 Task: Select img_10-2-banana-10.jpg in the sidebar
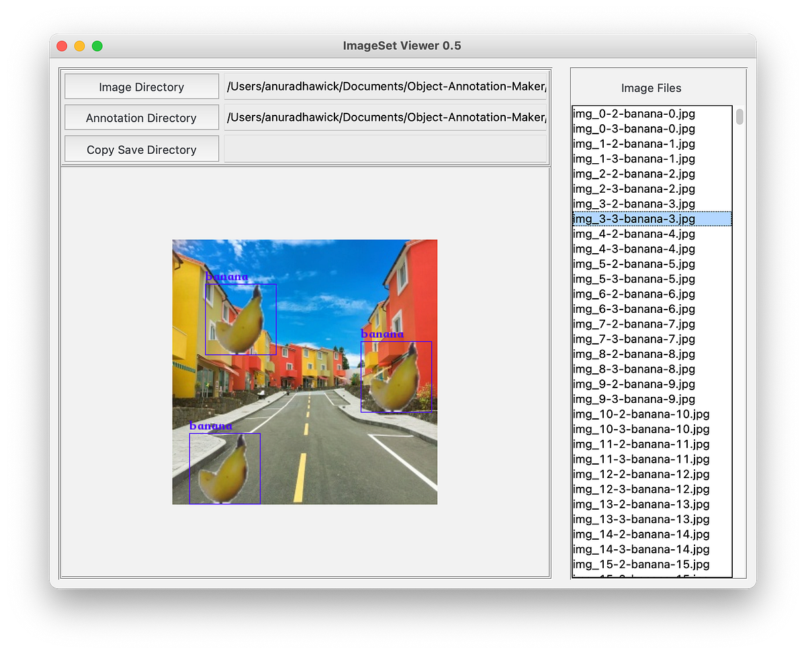coord(640,414)
